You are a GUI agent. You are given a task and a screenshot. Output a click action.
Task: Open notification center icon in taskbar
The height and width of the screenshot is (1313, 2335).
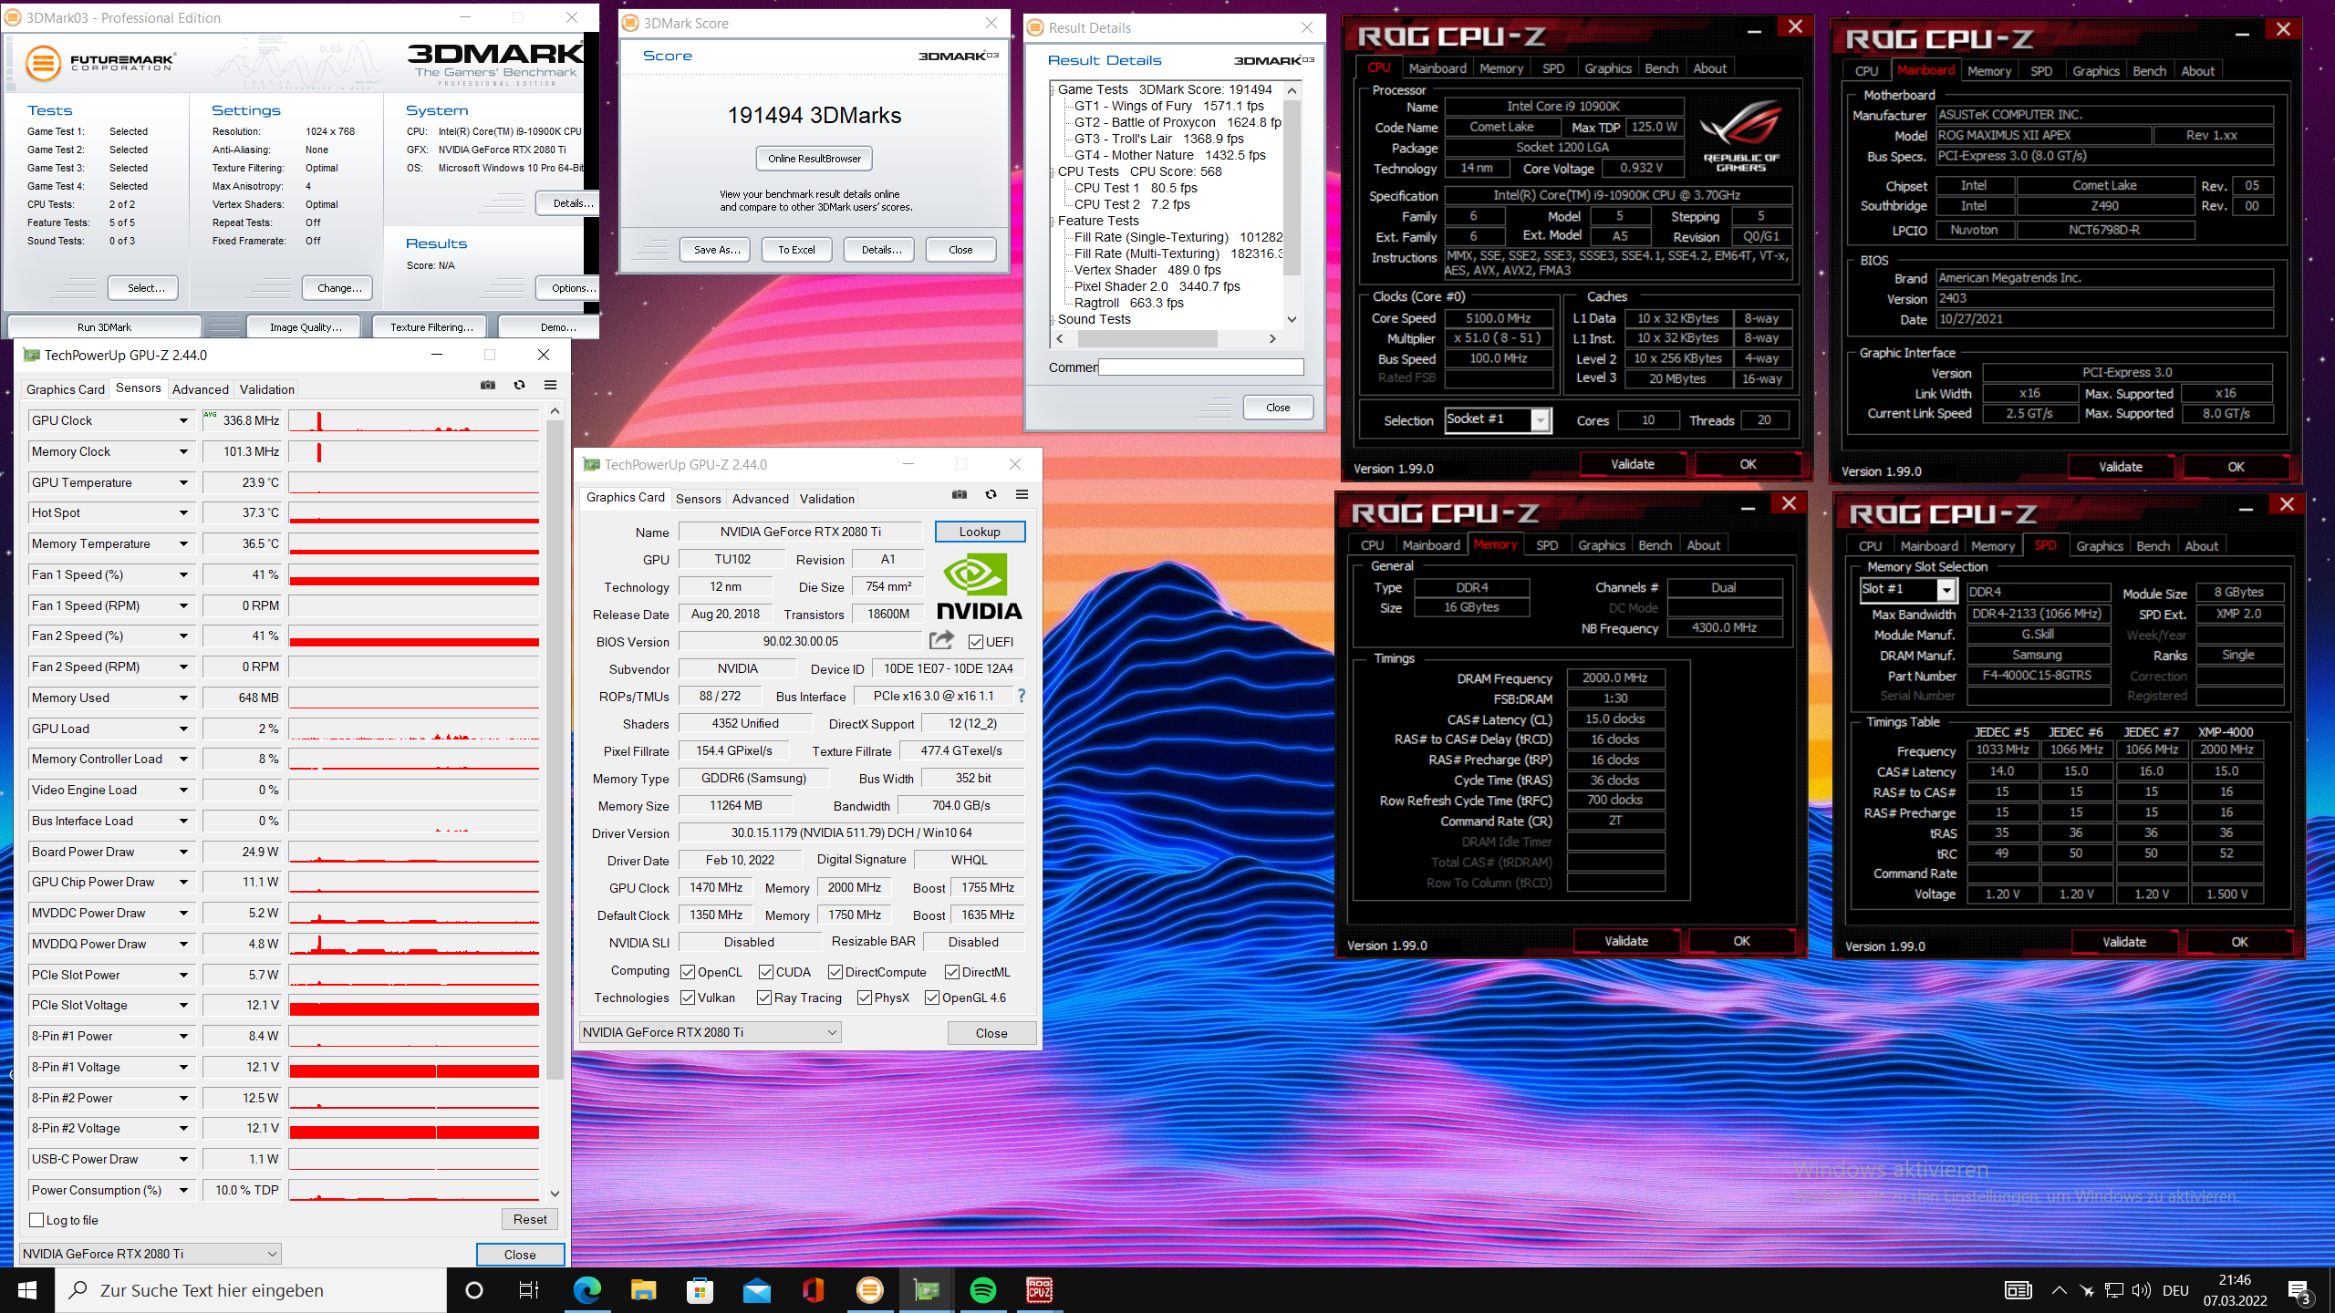2300,1290
